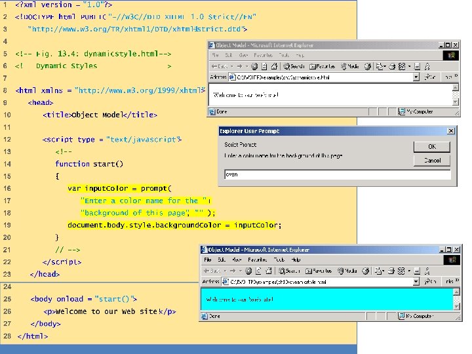The width and height of the screenshot is (472, 354).
Task: Open File menu in the cyan-page IE window
Action: click(207, 260)
